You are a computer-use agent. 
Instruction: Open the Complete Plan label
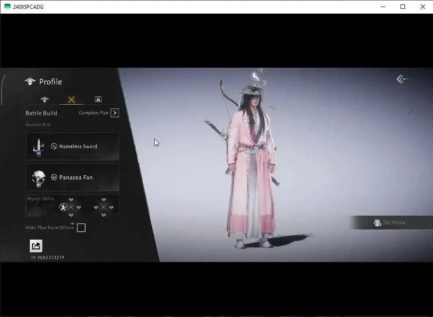point(94,113)
